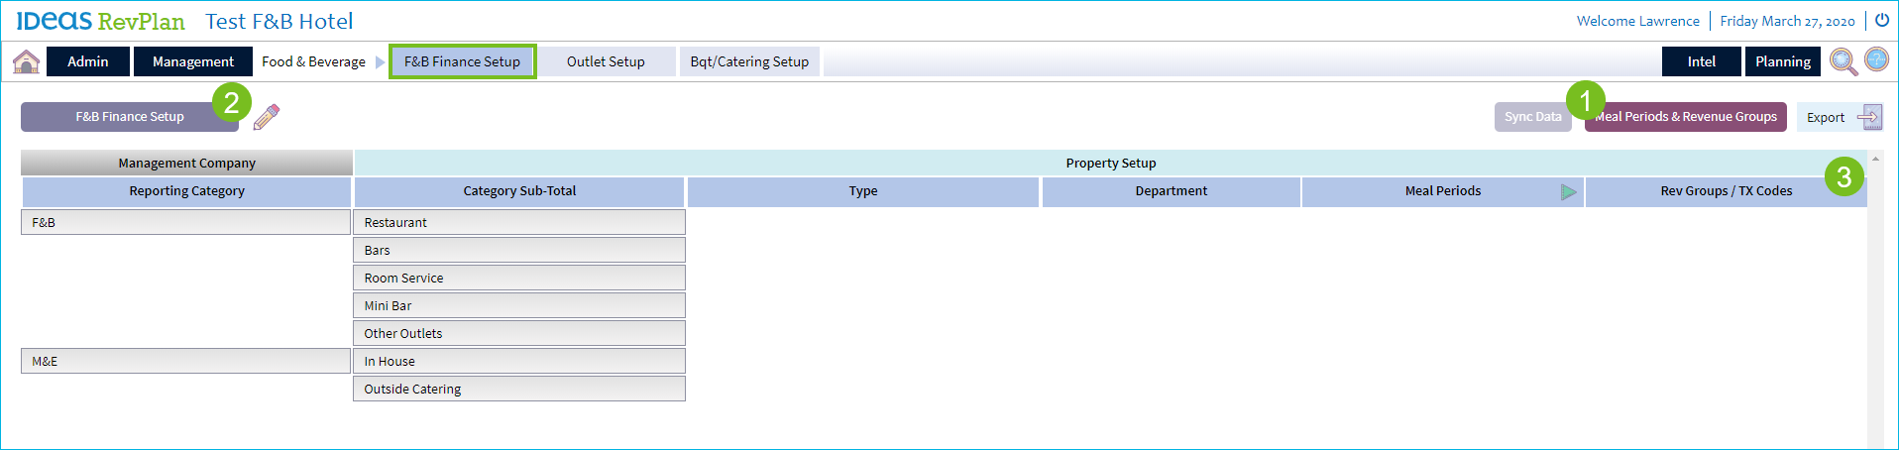Select the Restaurant category sub-total row
The height and width of the screenshot is (450, 1899).
click(518, 222)
